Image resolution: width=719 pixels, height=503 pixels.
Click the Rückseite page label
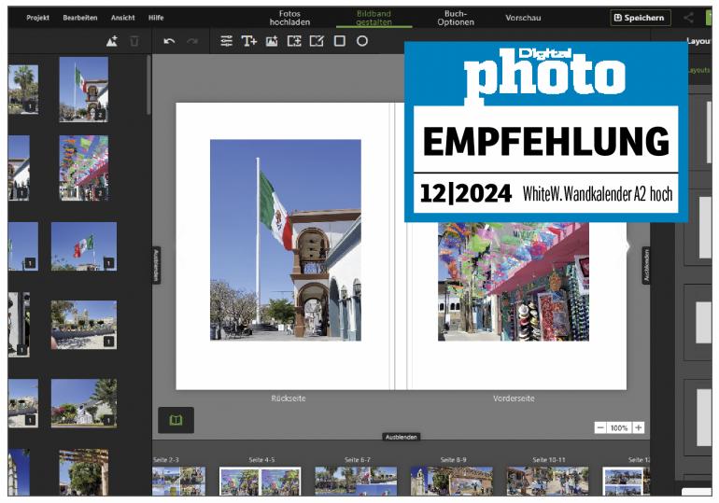(289, 398)
